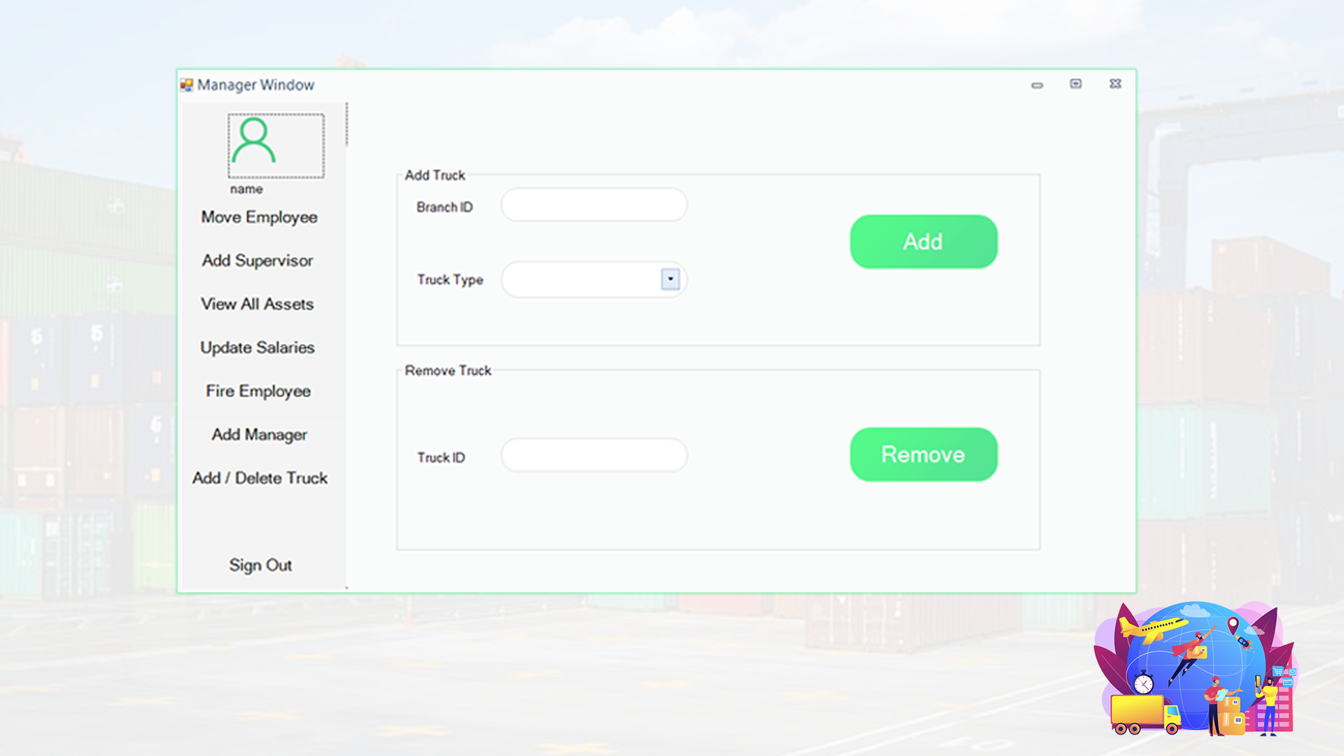This screenshot has height=756, width=1344.
Task: Click Sign Out in the sidebar
Action: click(x=260, y=564)
